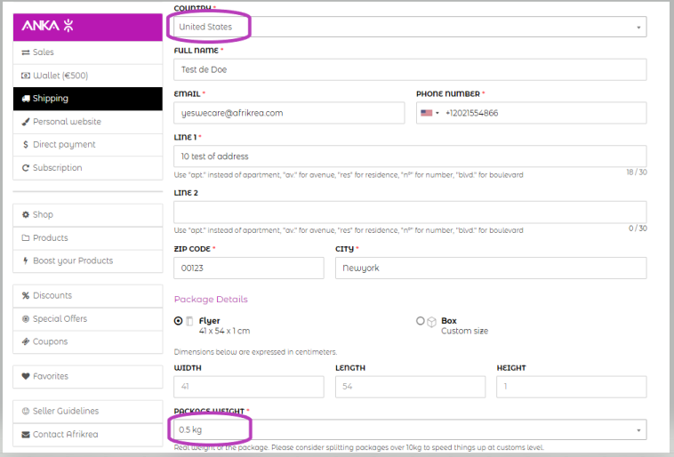Open Contact Afrikrea link
This screenshot has width=674, height=457.
88,435
